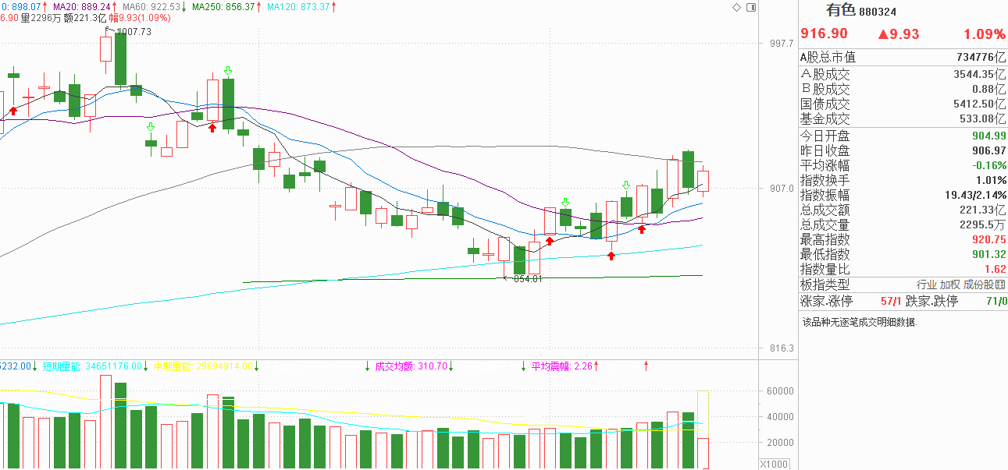Select the MA20 indicator label

tap(83, 6)
